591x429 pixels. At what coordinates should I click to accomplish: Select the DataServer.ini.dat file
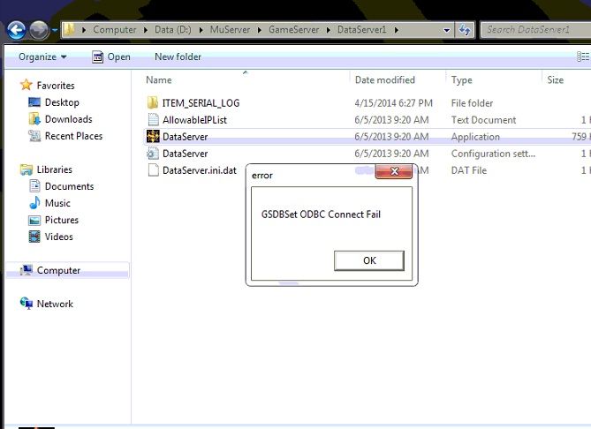(x=199, y=170)
